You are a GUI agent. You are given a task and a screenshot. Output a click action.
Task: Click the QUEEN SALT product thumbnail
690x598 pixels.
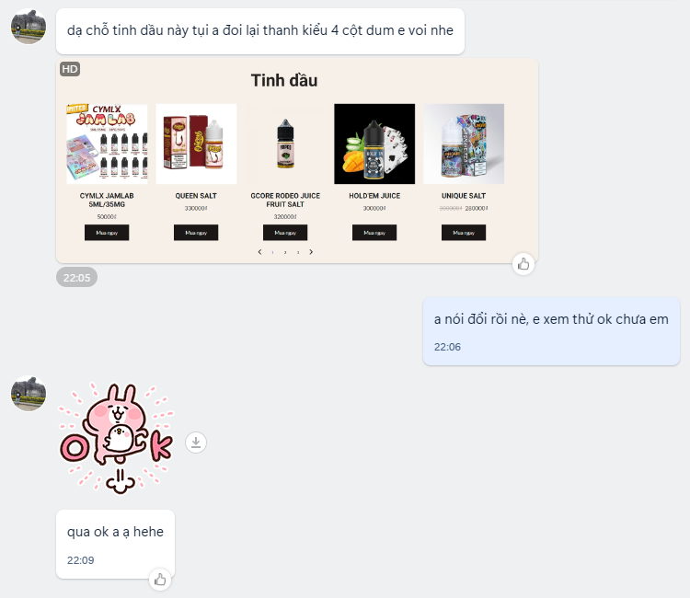coord(196,144)
